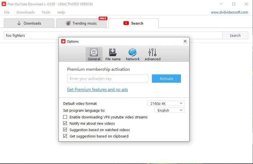Image resolution: width=253 pixels, height=164 pixels.
Task: Focus the activation key input field
Action: [x=108, y=79]
